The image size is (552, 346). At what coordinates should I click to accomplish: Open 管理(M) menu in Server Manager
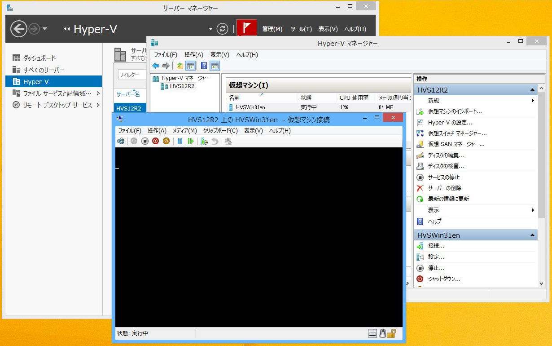click(x=272, y=29)
